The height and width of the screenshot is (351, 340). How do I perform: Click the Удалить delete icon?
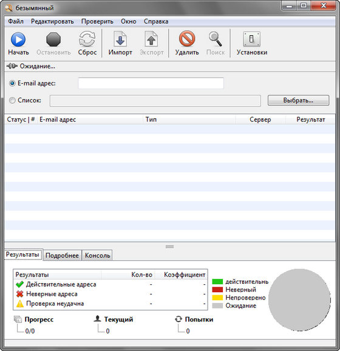(187, 39)
